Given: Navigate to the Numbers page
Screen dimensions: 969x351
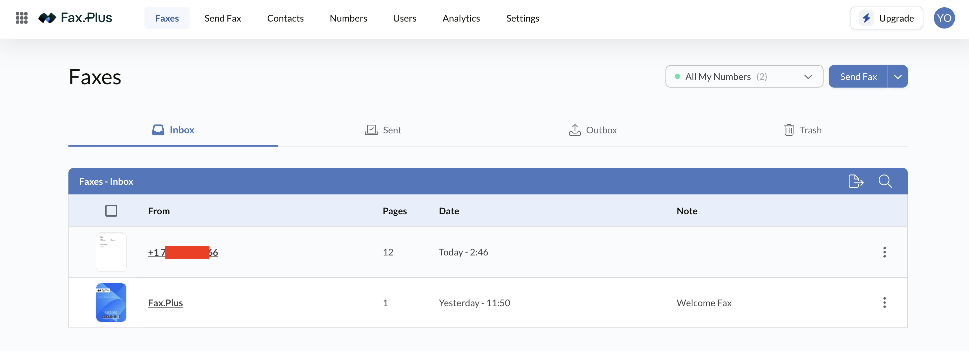Looking at the screenshot, I should [x=348, y=18].
